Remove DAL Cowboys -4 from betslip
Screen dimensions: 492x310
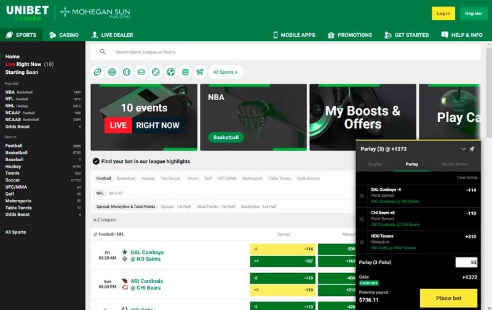click(362, 196)
